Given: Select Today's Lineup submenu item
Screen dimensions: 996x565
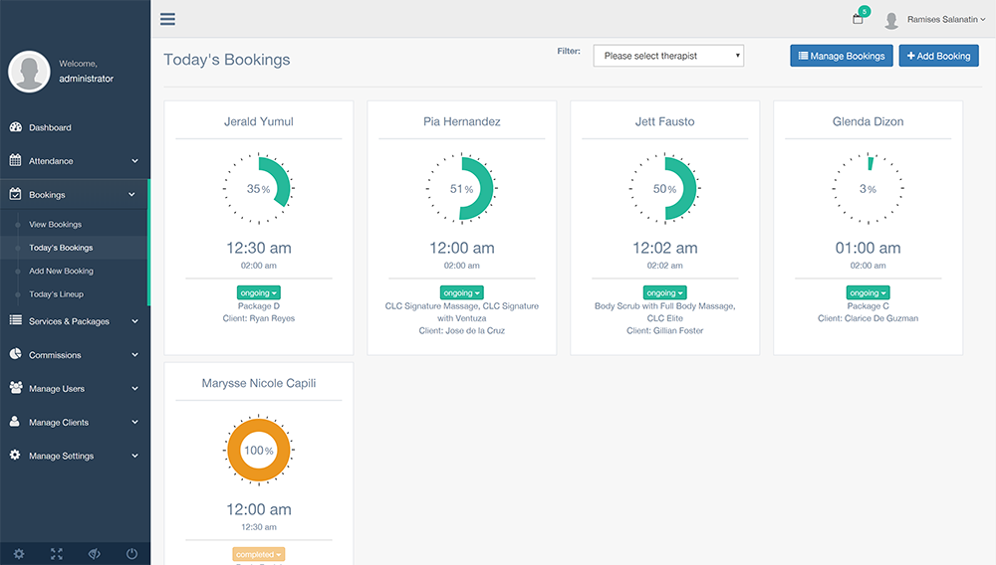Looking at the screenshot, I should click(57, 294).
